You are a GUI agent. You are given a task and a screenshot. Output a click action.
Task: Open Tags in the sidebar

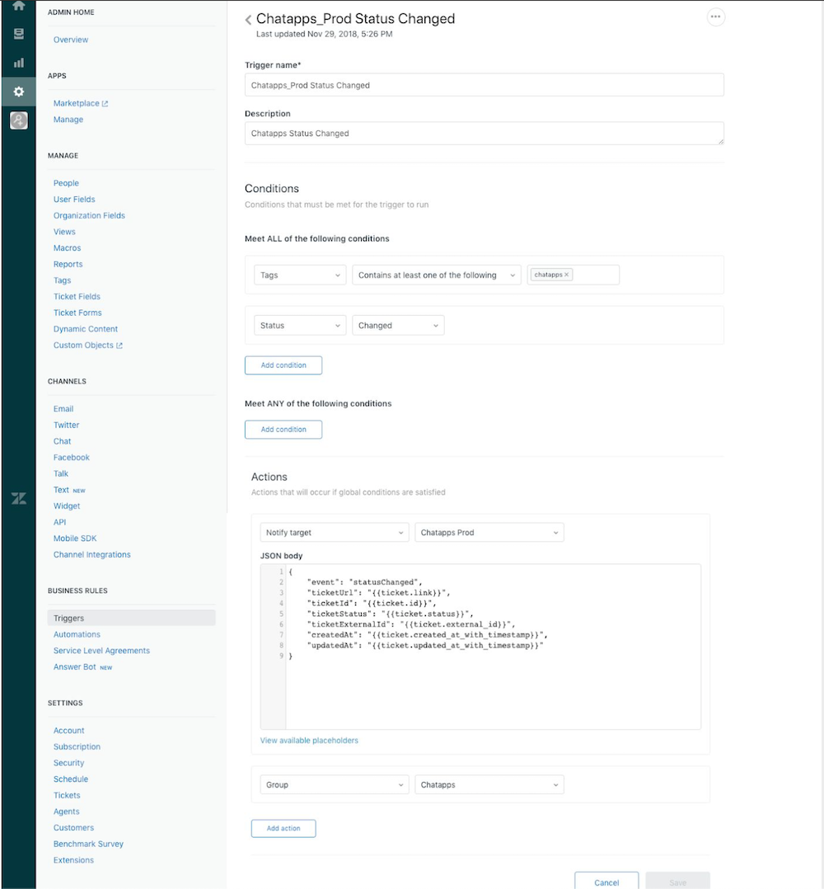63,280
